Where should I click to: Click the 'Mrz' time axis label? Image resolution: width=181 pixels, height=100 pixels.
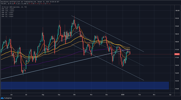click(154, 95)
